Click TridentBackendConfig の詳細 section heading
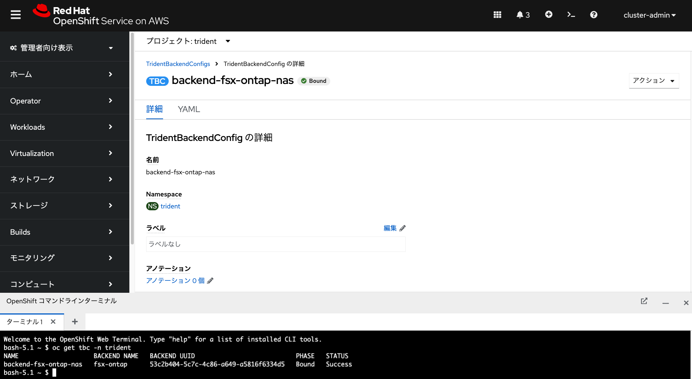Image resolution: width=692 pixels, height=379 pixels. (x=209, y=138)
